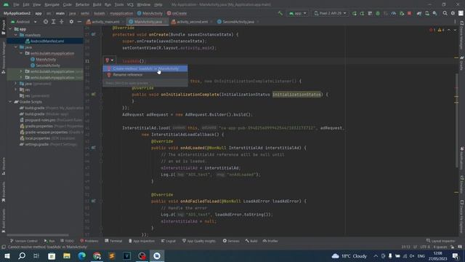Screen dimensions: 465x262
Task: Click the Select Opened File target icon
Action: (x=45, y=22)
